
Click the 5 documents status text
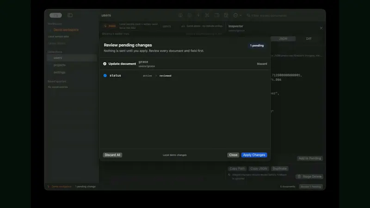point(287,187)
